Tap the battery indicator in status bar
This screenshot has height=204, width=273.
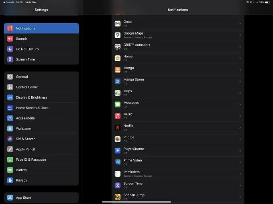pyautogui.click(x=267, y=2)
